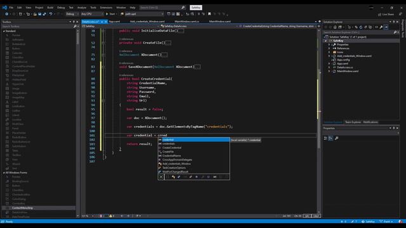Screen dimensions: 406x228
Task: Toggle IntelliSense filter for snippets
Action: [x=226, y=177]
